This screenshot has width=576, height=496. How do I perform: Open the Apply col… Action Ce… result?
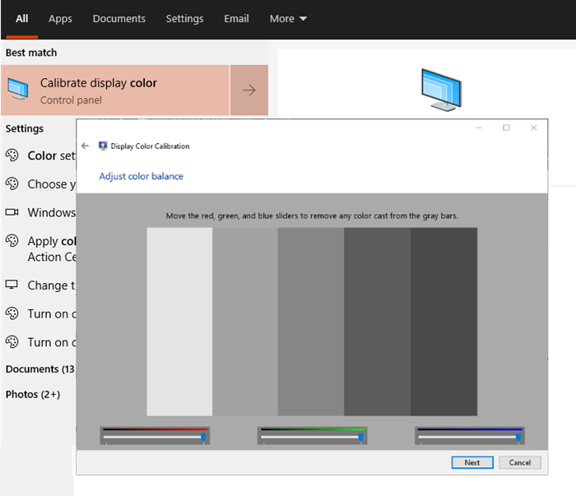coord(39,249)
